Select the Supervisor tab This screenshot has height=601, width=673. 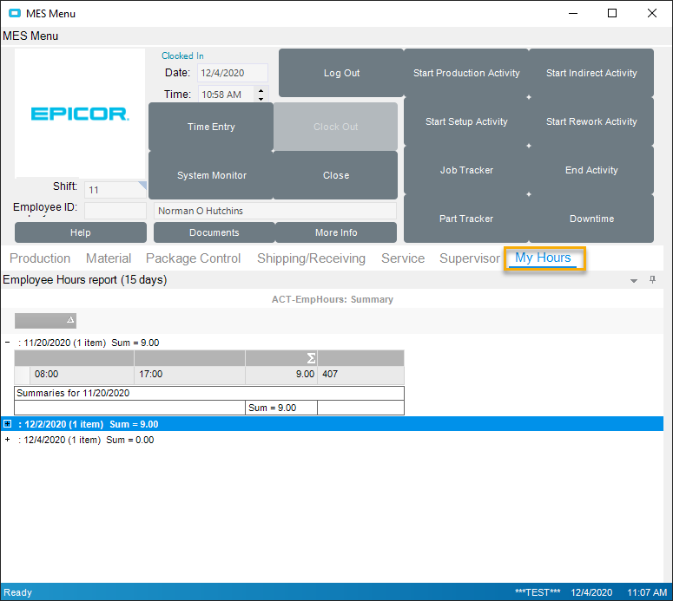click(470, 258)
